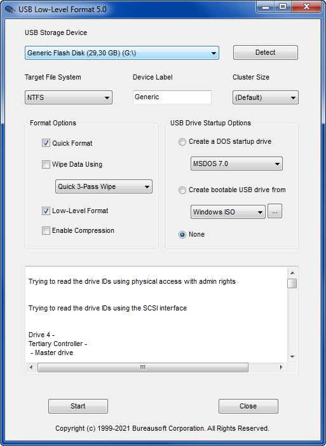Open the MSDOS 7.0 version dropdown
Viewport: 326px width, 446px height.
coord(236,164)
